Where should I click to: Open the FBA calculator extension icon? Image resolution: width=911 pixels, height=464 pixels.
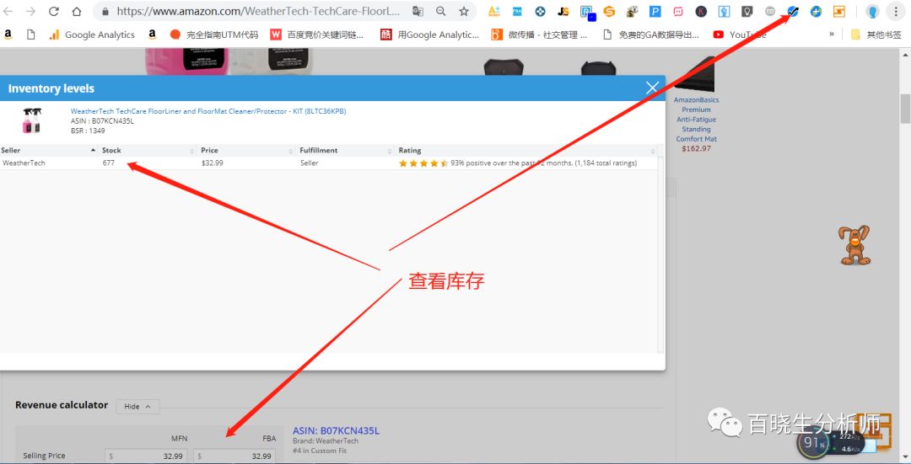pyautogui.click(x=517, y=11)
